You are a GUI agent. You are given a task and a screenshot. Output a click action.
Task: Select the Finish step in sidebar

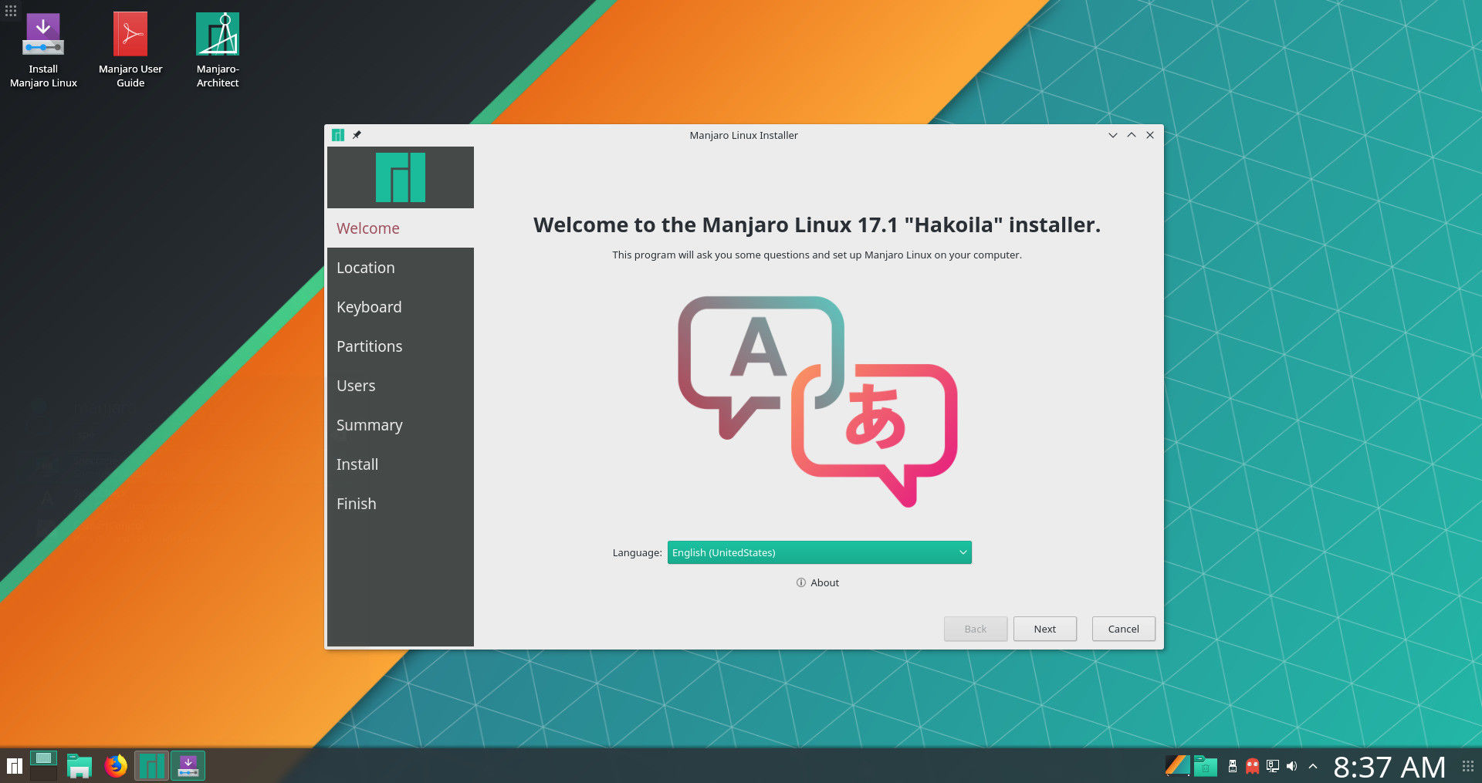pos(401,504)
